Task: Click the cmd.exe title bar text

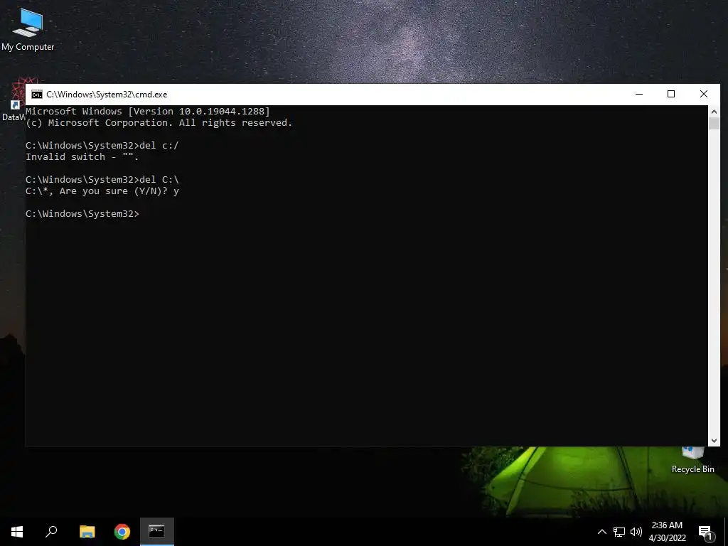Action: (107, 95)
